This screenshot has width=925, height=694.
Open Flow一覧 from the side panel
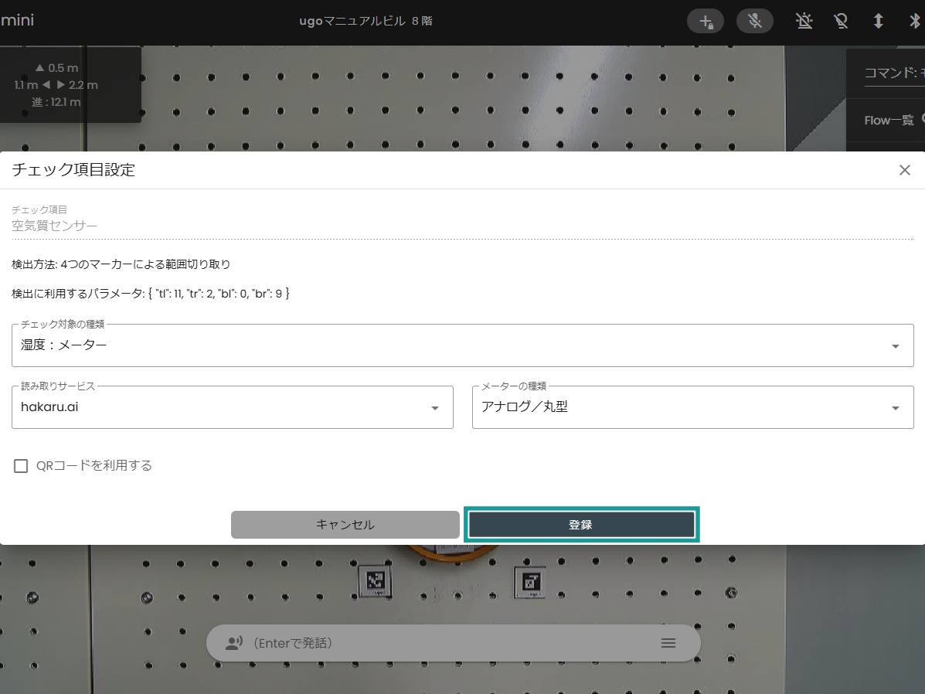point(889,120)
